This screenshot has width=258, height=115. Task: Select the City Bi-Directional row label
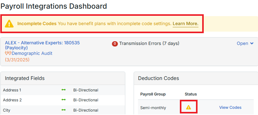click(86, 110)
